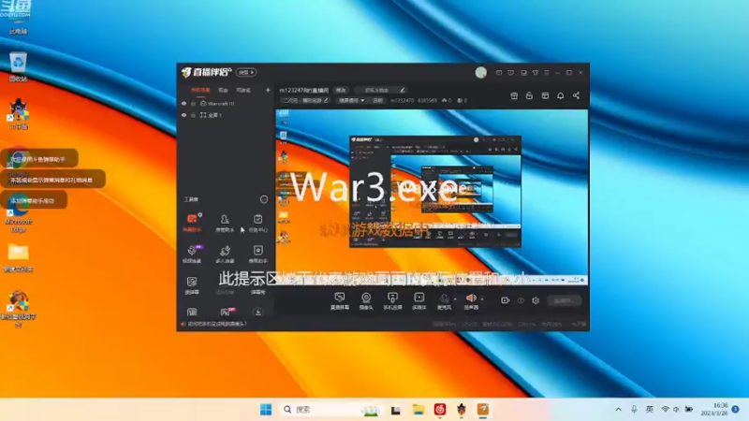Click the room title m1232478的直播间
Screen dimensions: 749x421
pos(303,90)
